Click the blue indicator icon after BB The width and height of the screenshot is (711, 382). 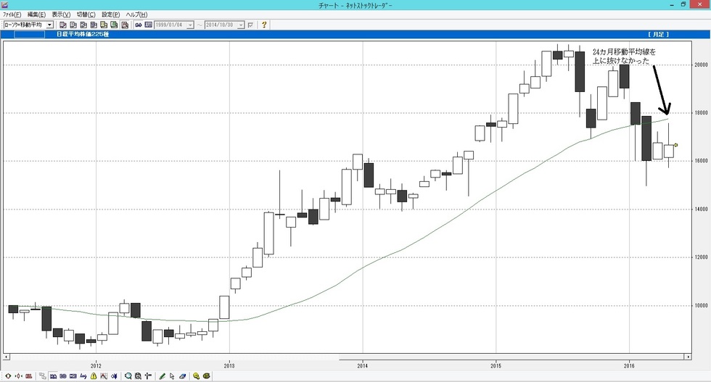coord(73,376)
